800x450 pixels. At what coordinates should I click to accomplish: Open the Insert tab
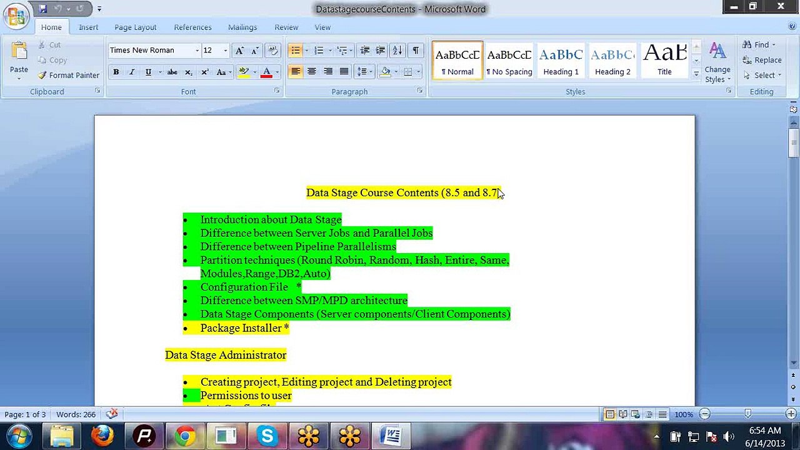point(88,27)
